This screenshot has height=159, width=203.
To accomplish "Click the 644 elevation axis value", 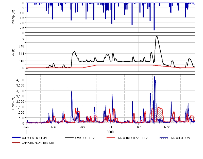I will 22,54.
